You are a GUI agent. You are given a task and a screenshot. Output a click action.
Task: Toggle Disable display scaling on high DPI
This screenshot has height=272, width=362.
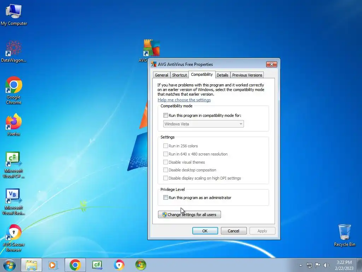165,178
